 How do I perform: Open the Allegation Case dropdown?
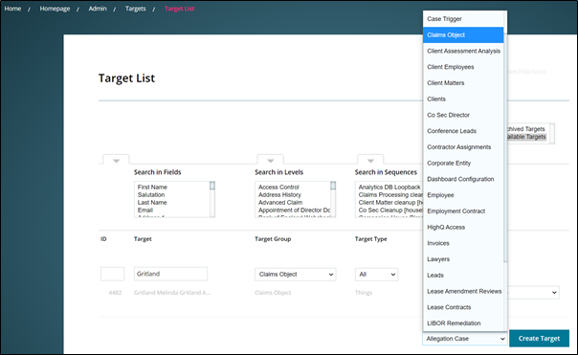coord(465,339)
